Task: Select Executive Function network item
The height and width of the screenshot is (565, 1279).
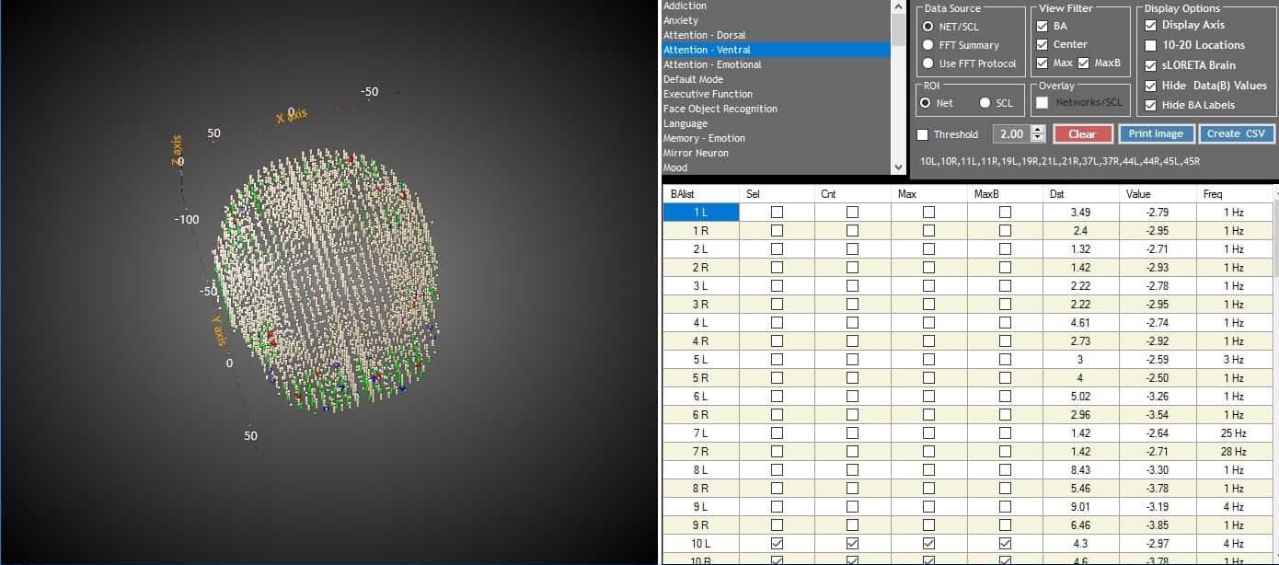Action: [708, 94]
